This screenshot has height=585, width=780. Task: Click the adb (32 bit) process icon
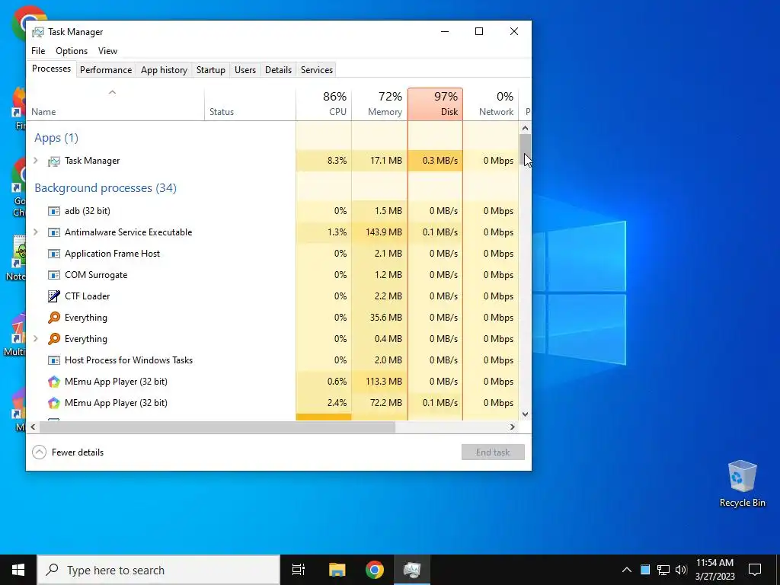54,211
